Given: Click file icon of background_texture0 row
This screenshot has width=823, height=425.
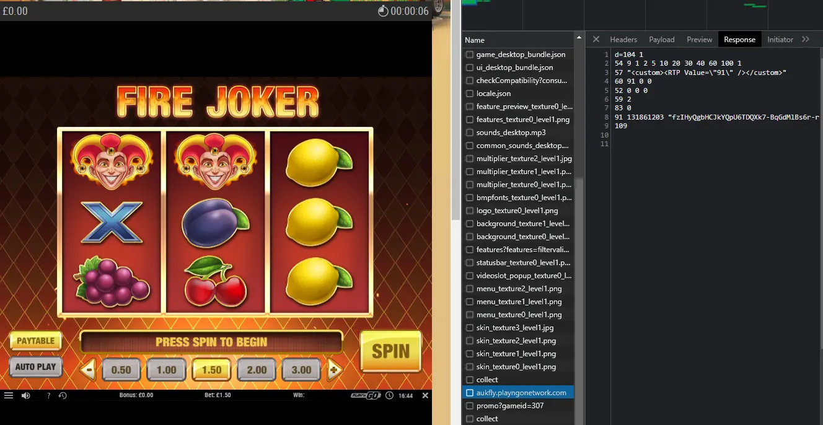Looking at the screenshot, I should coord(470,237).
